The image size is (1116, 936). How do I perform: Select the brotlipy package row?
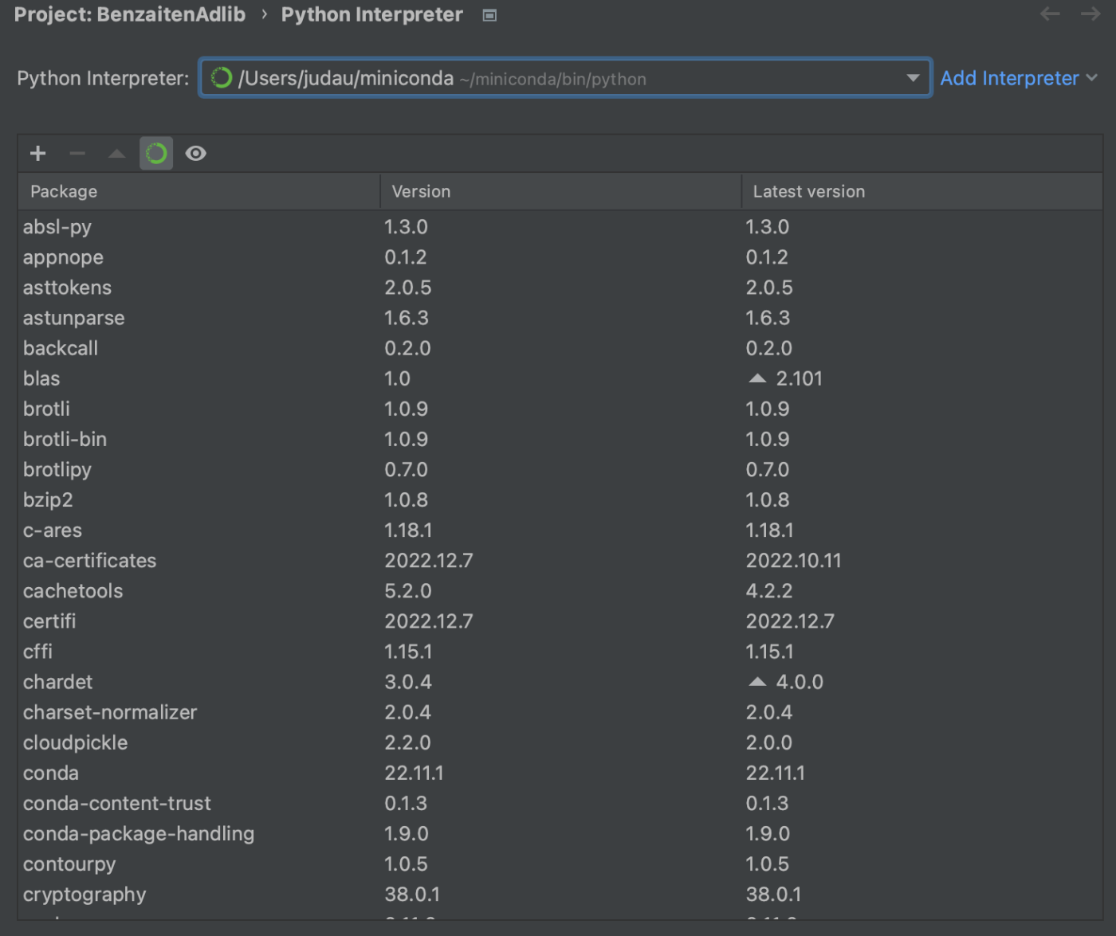(x=560, y=469)
